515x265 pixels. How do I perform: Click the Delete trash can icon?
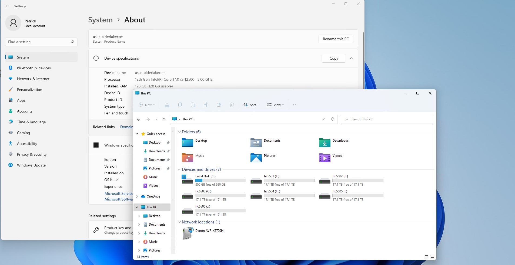(x=232, y=105)
